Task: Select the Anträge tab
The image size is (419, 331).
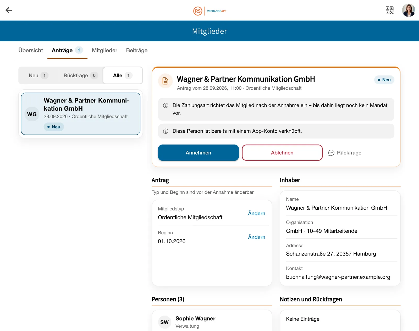Action: coord(67,50)
